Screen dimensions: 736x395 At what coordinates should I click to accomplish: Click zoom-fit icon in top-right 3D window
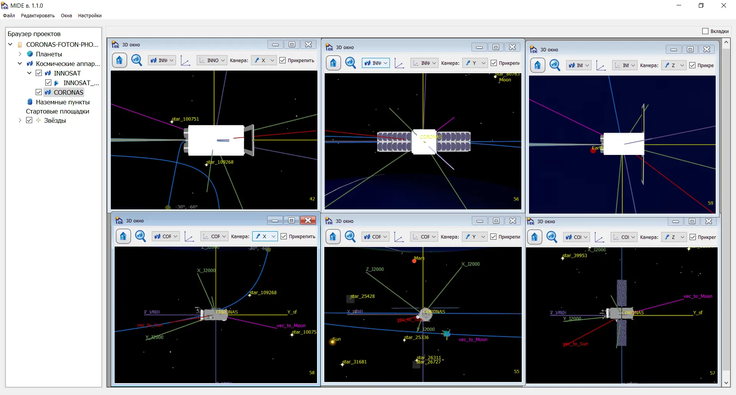click(555, 66)
